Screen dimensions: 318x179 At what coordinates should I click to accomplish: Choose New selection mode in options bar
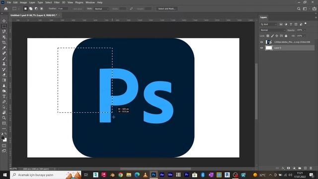click(25, 9)
